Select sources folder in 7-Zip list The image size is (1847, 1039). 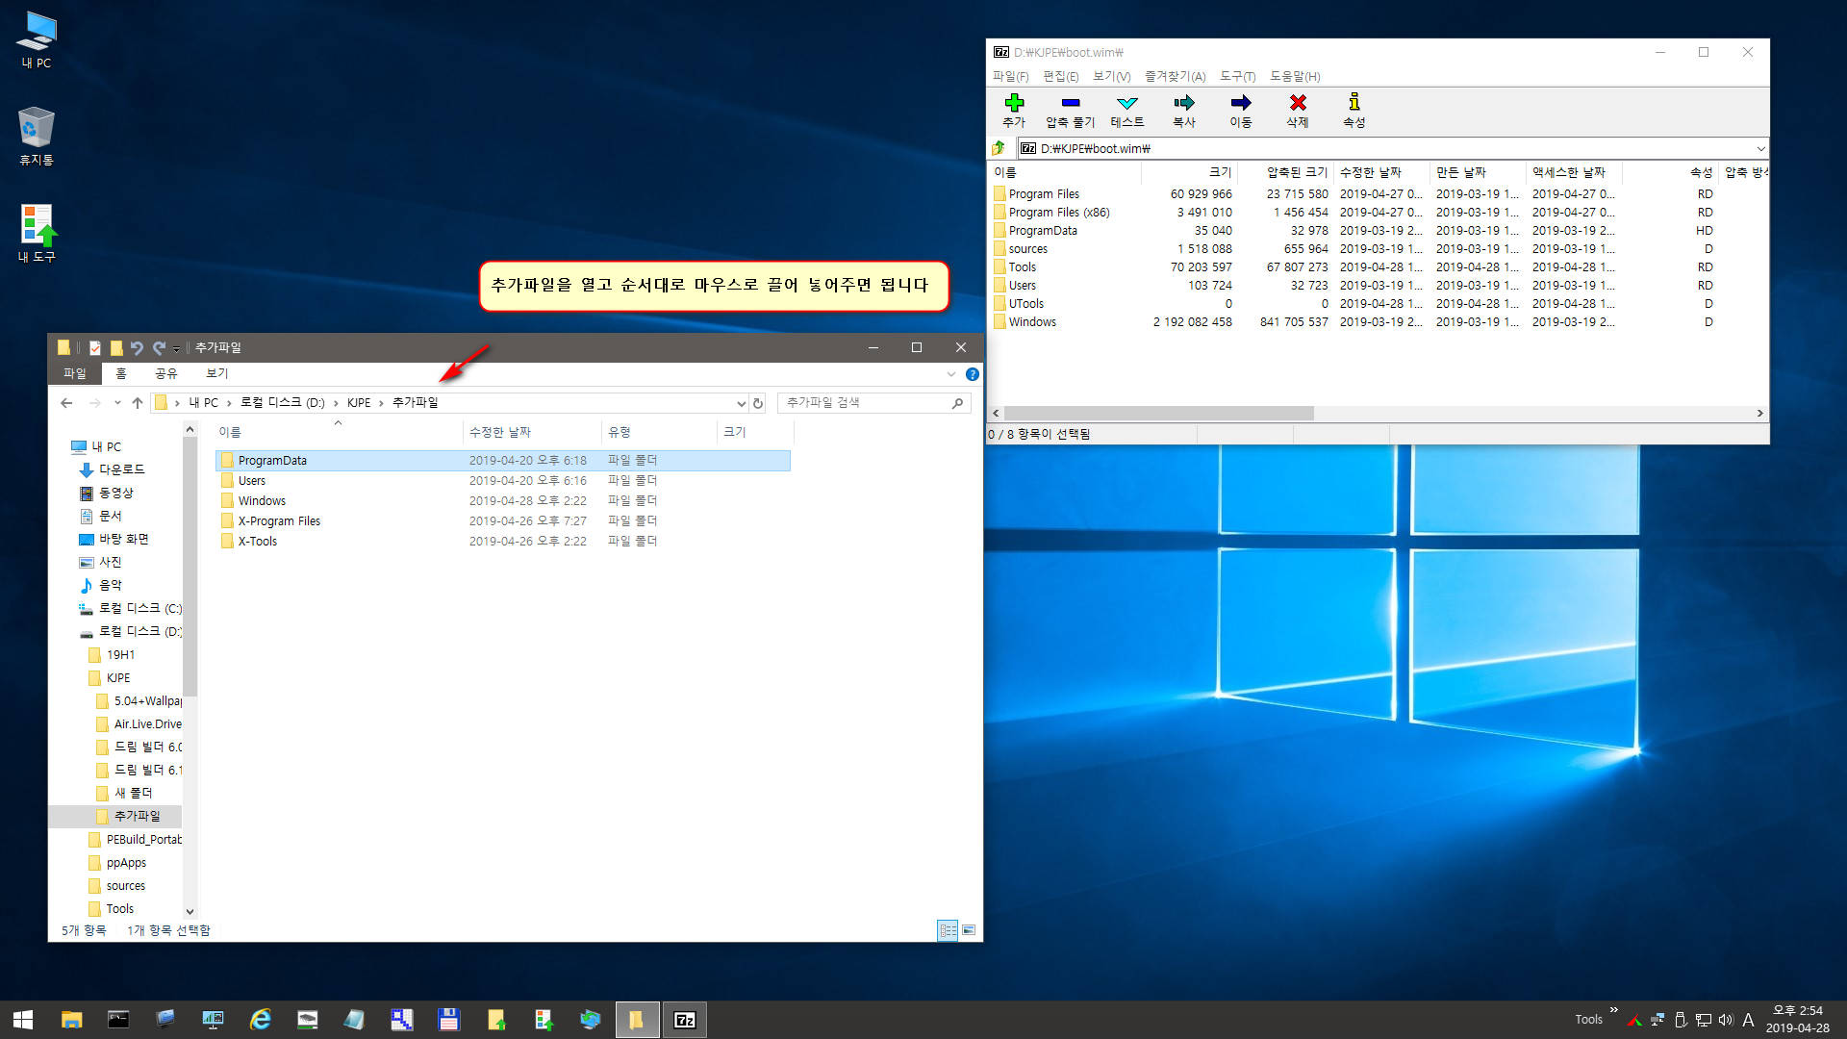[1027, 249]
